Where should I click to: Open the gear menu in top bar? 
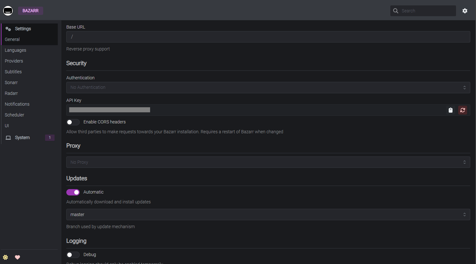pos(465,11)
